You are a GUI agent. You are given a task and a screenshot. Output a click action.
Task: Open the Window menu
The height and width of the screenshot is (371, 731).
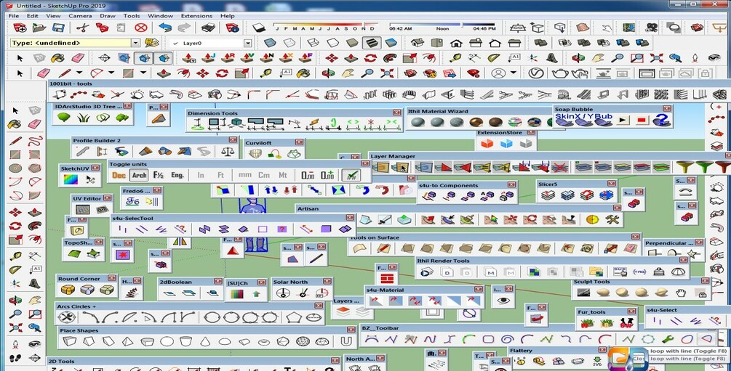pos(160,15)
